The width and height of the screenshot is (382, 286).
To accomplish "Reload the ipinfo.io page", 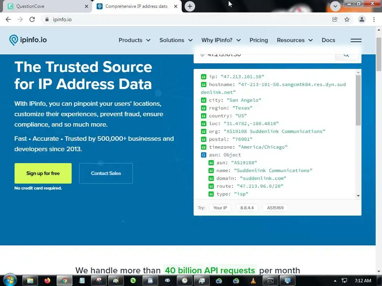I will (32, 19).
